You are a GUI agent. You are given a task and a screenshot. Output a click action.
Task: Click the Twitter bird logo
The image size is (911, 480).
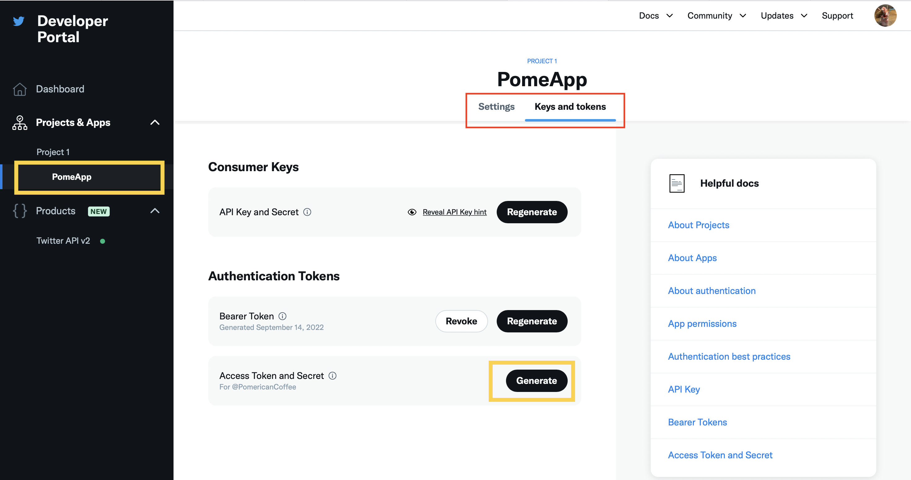point(19,21)
